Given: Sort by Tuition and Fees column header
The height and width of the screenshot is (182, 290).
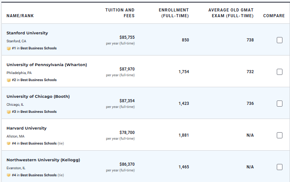Looking at the screenshot, I should [x=120, y=13].
